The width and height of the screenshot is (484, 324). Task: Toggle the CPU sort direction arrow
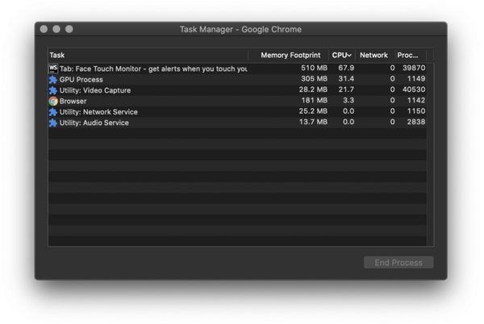pos(349,56)
